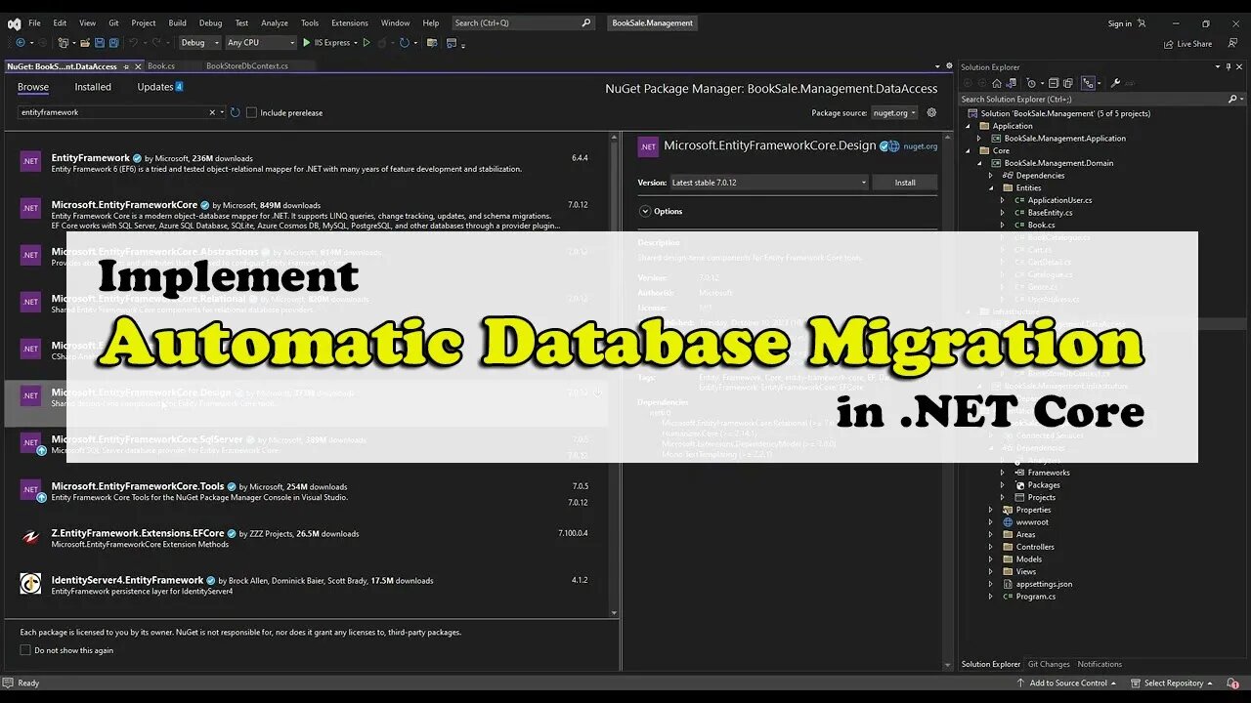Click the Undo arrow icon

[x=133, y=43]
